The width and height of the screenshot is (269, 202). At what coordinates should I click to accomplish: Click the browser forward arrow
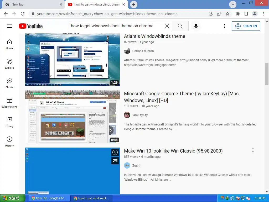click(x=14, y=14)
